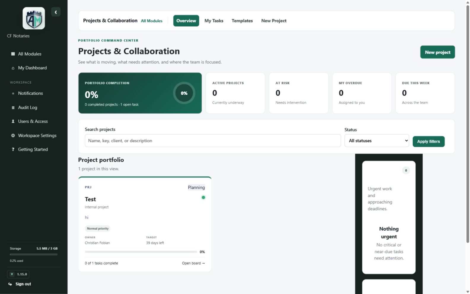470x294 pixels.
Task: Open the Test project title
Action: (90, 199)
